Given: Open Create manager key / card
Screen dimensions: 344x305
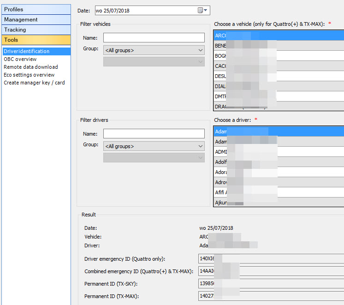Looking at the screenshot, I should [x=34, y=83].
